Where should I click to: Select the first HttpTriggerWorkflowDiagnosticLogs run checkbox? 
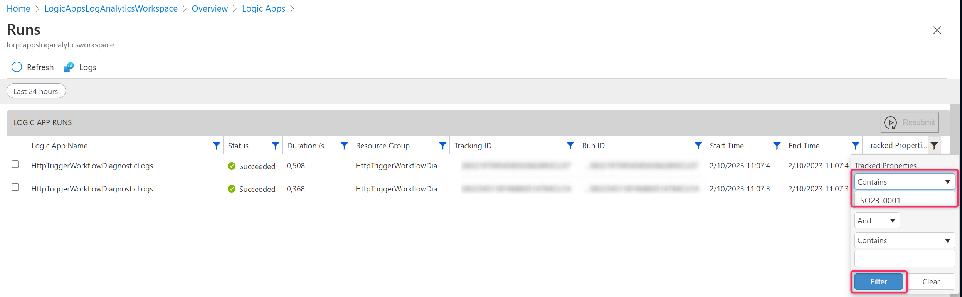coord(15,164)
